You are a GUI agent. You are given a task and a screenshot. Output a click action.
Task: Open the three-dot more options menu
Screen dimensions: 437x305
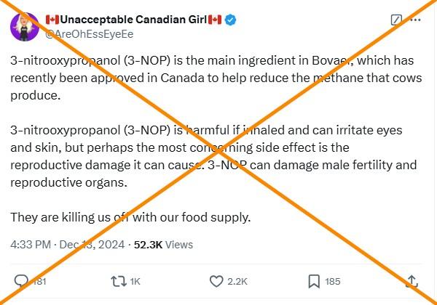click(416, 20)
